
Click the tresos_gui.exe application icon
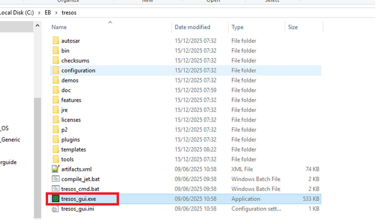tap(56, 199)
